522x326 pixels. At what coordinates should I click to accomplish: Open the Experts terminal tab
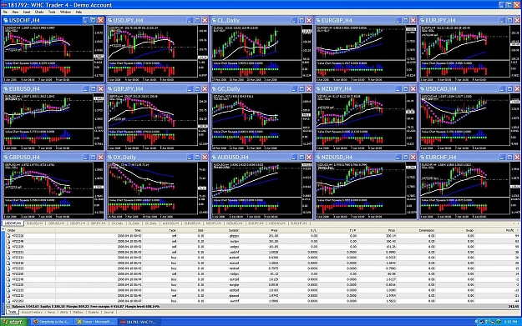click(x=94, y=313)
